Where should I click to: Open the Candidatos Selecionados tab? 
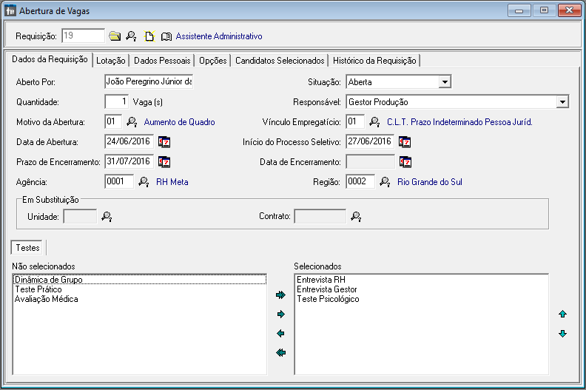pyautogui.click(x=280, y=61)
